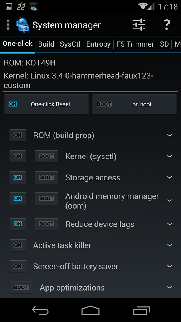
Task: Tap the question mark help icon
Action: click(x=167, y=25)
